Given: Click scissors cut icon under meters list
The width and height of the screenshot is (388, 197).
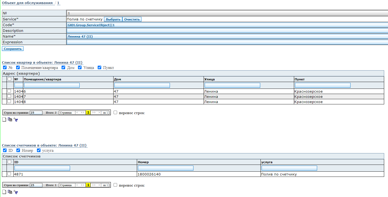Looking at the screenshot, I should coord(16,192).
